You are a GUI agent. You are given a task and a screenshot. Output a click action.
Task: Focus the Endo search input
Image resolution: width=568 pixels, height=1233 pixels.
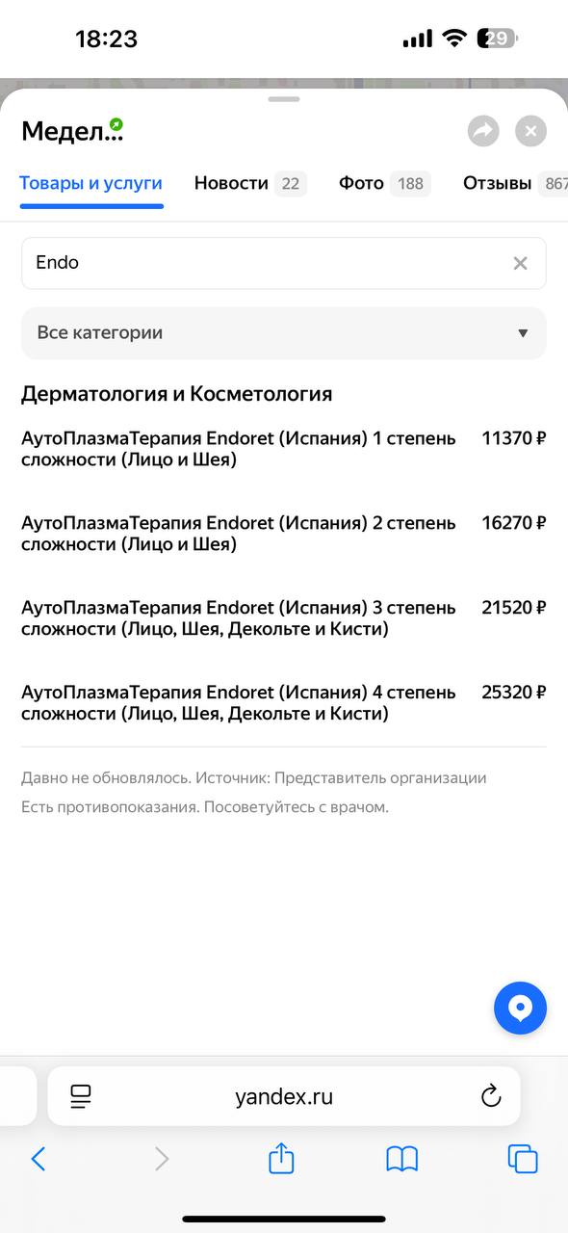tap(265, 263)
